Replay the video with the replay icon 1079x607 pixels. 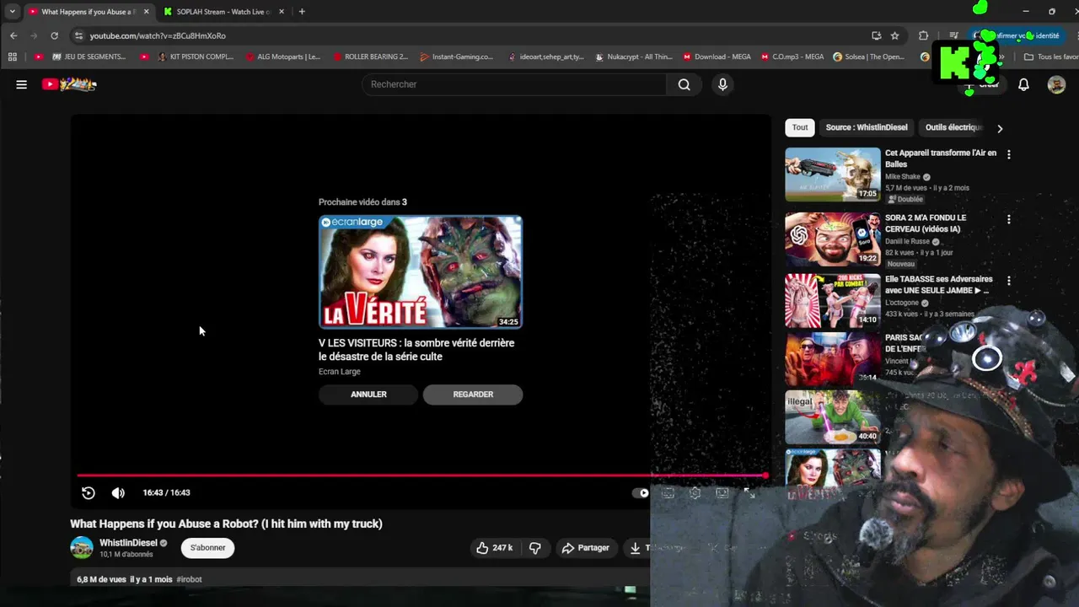[89, 493]
